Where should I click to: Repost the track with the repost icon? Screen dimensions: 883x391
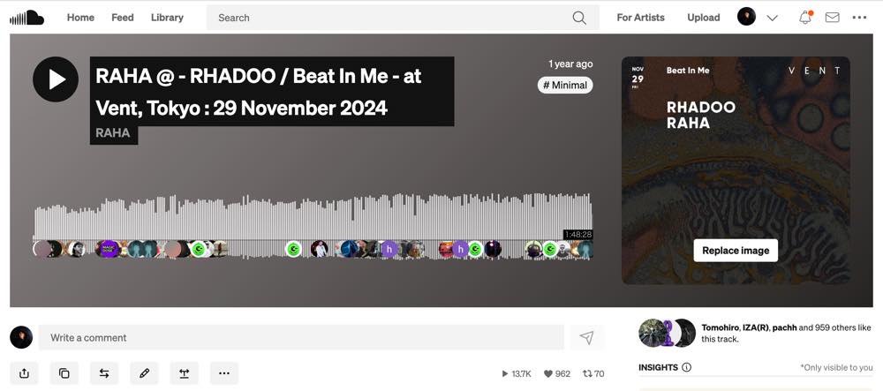click(104, 373)
